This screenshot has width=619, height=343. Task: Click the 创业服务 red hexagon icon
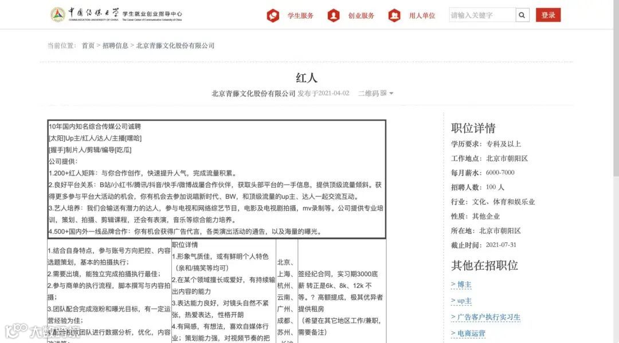click(x=334, y=15)
